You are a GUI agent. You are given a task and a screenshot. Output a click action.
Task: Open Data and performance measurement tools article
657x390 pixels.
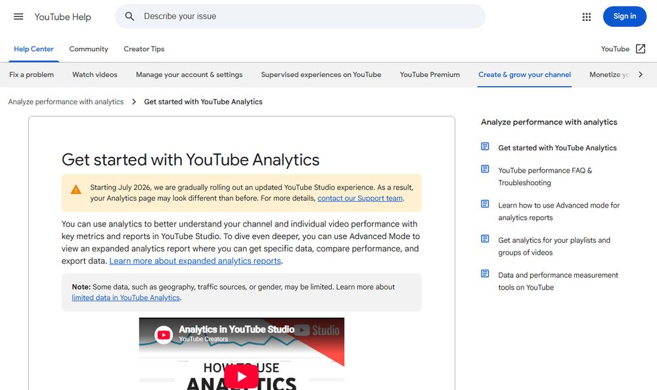click(558, 281)
